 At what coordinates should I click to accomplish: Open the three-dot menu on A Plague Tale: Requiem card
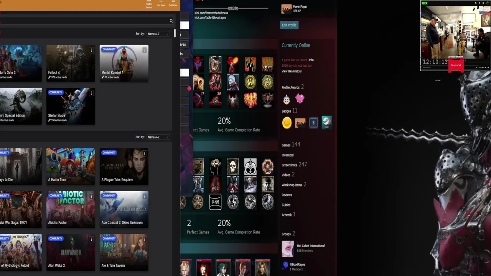click(144, 153)
